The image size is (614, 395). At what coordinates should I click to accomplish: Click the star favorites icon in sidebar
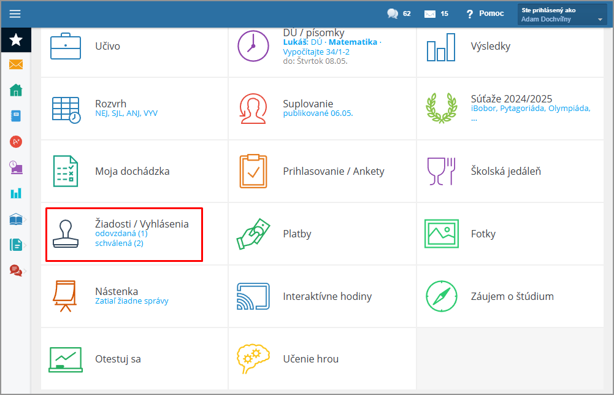point(16,40)
